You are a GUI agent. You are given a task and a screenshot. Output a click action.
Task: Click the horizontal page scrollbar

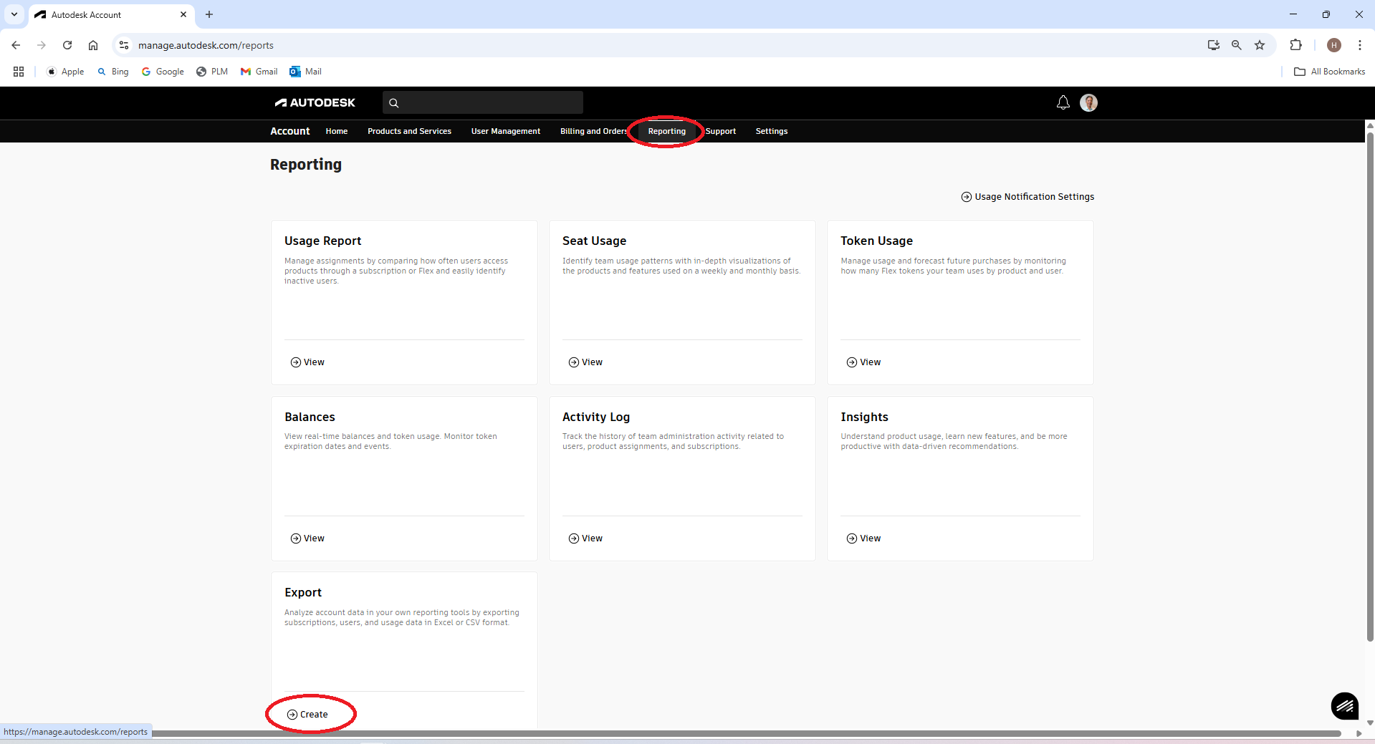(x=746, y=733)
